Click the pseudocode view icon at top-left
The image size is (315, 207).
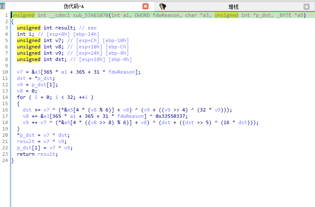tap(3, 6)
